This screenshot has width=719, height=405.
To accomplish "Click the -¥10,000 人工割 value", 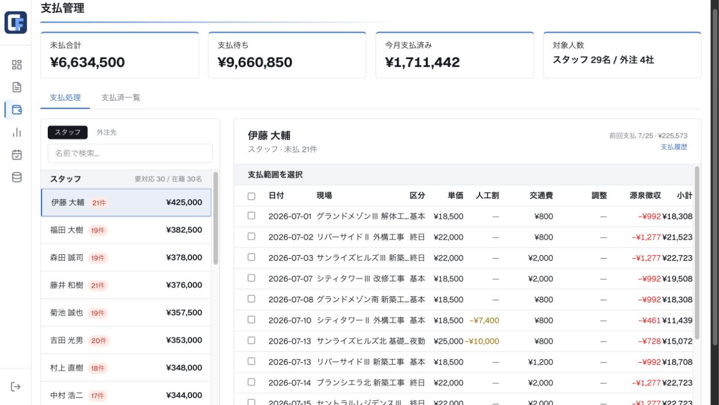I will 482,341.
